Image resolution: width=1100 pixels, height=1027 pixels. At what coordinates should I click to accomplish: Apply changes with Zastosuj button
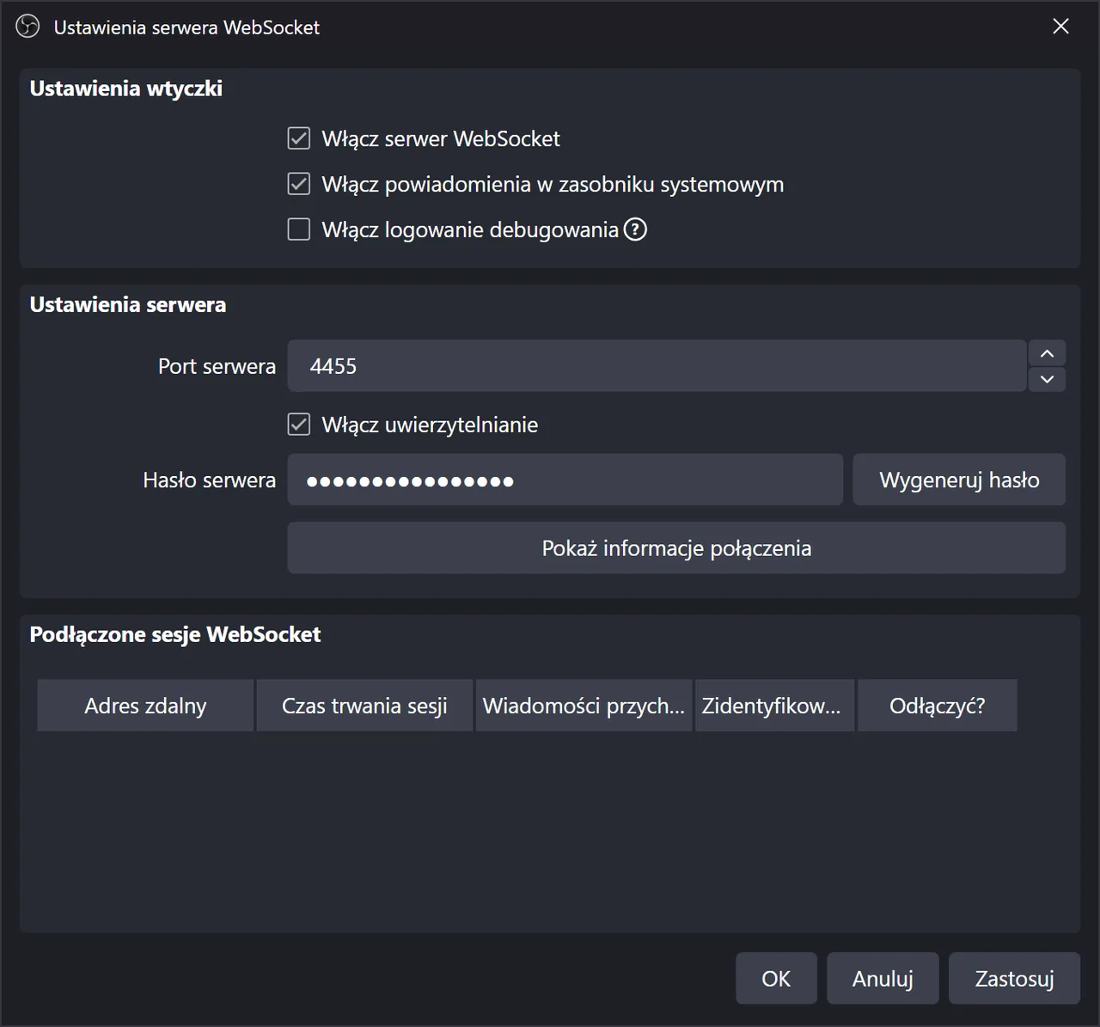tap(1014, 979)
